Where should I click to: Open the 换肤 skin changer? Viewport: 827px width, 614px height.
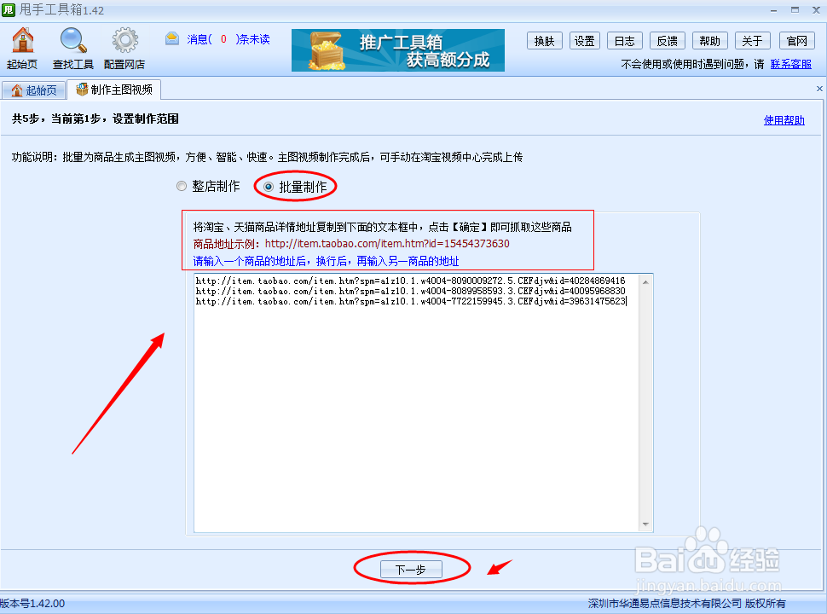click(x=544, y=40)
